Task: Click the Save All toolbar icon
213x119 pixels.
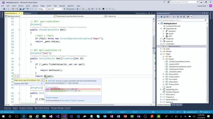Action: pos(23,9)
